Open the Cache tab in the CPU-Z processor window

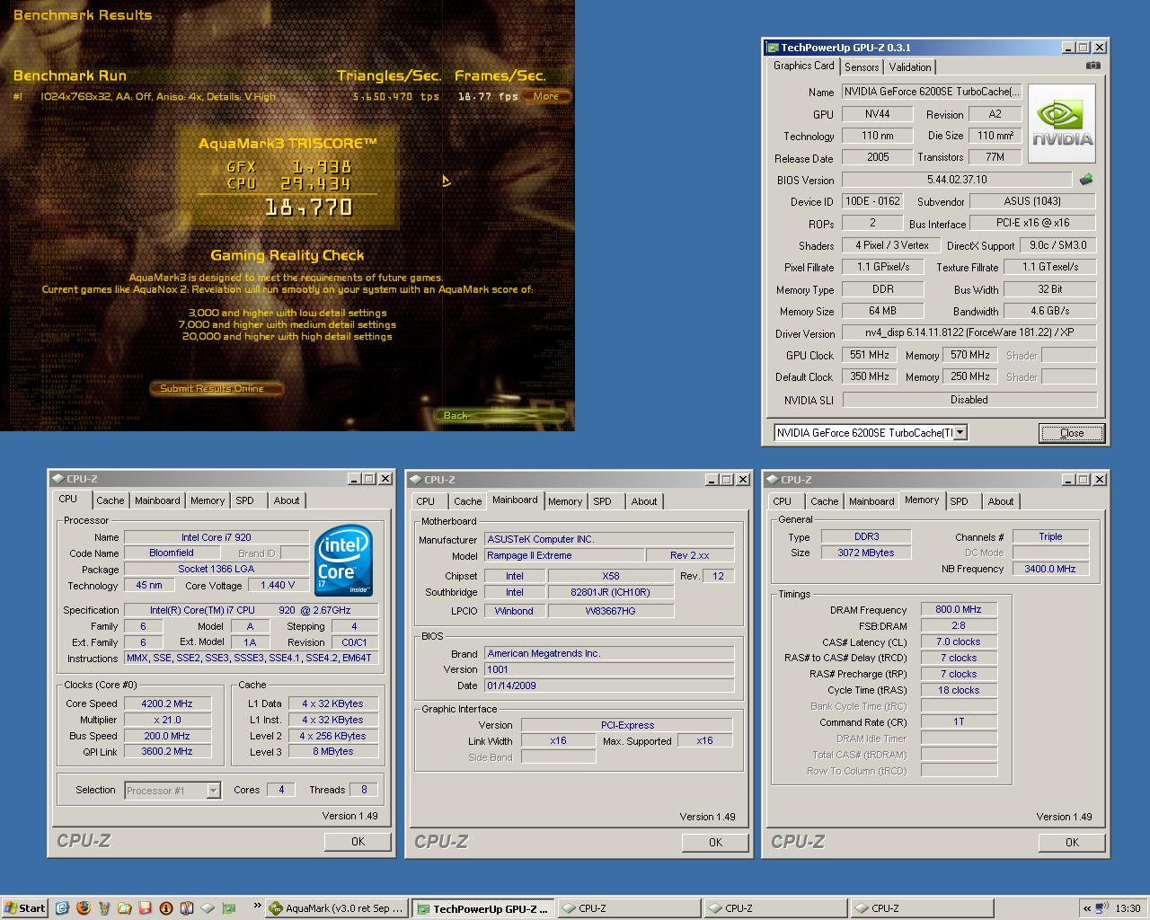tap(111, 500)
